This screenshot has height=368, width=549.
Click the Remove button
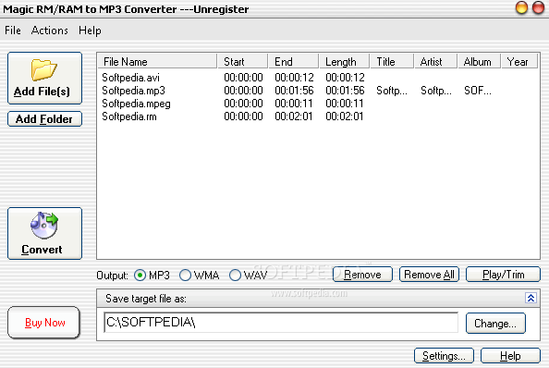click(362, 275)
